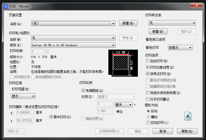Expand the 着色打印 dropdown showing 按显示
Screen dimensions: 206x140
click(180, 48)
